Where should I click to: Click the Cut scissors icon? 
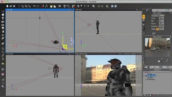tap(19, 6)
